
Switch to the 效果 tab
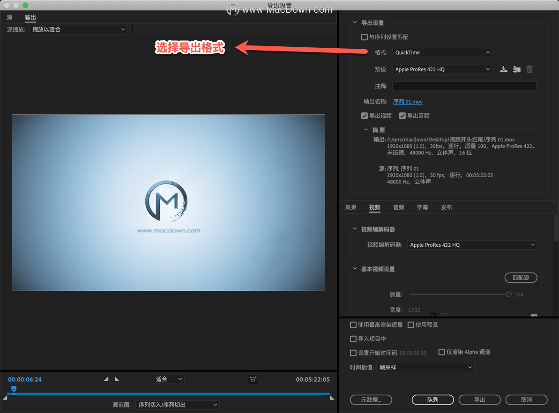click(x=351, y=207)
